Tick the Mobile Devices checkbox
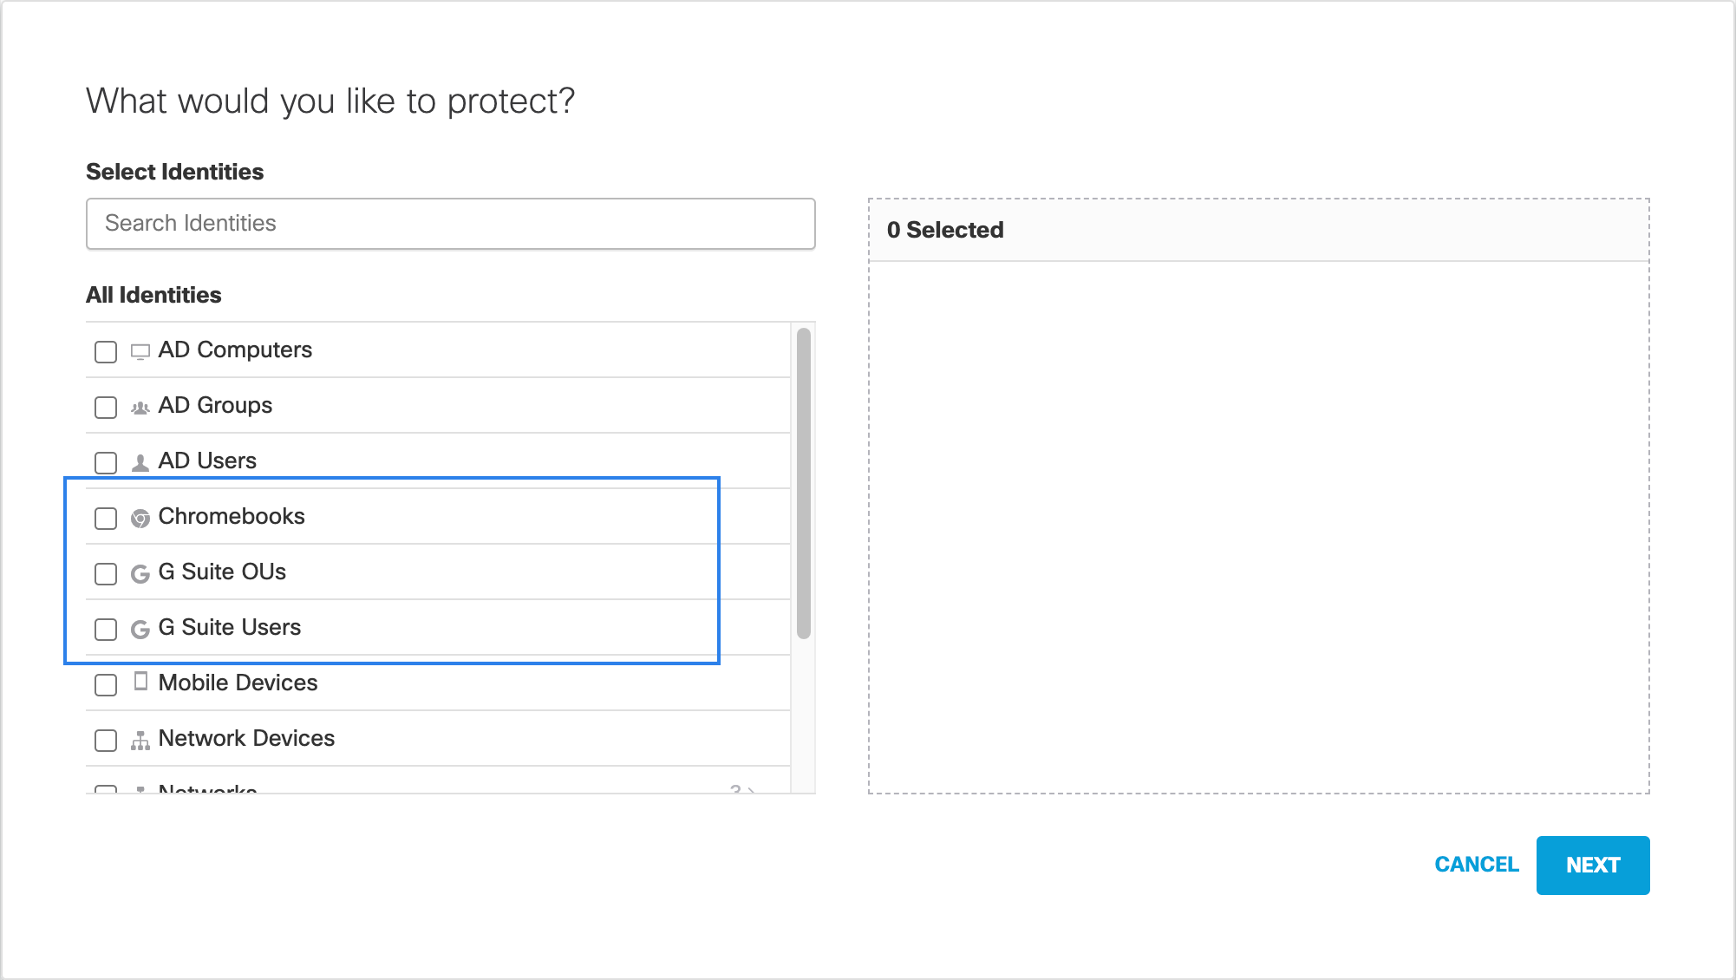This screenshot has width=1736, height=980. pyautogui.click(x=106, y=685)
